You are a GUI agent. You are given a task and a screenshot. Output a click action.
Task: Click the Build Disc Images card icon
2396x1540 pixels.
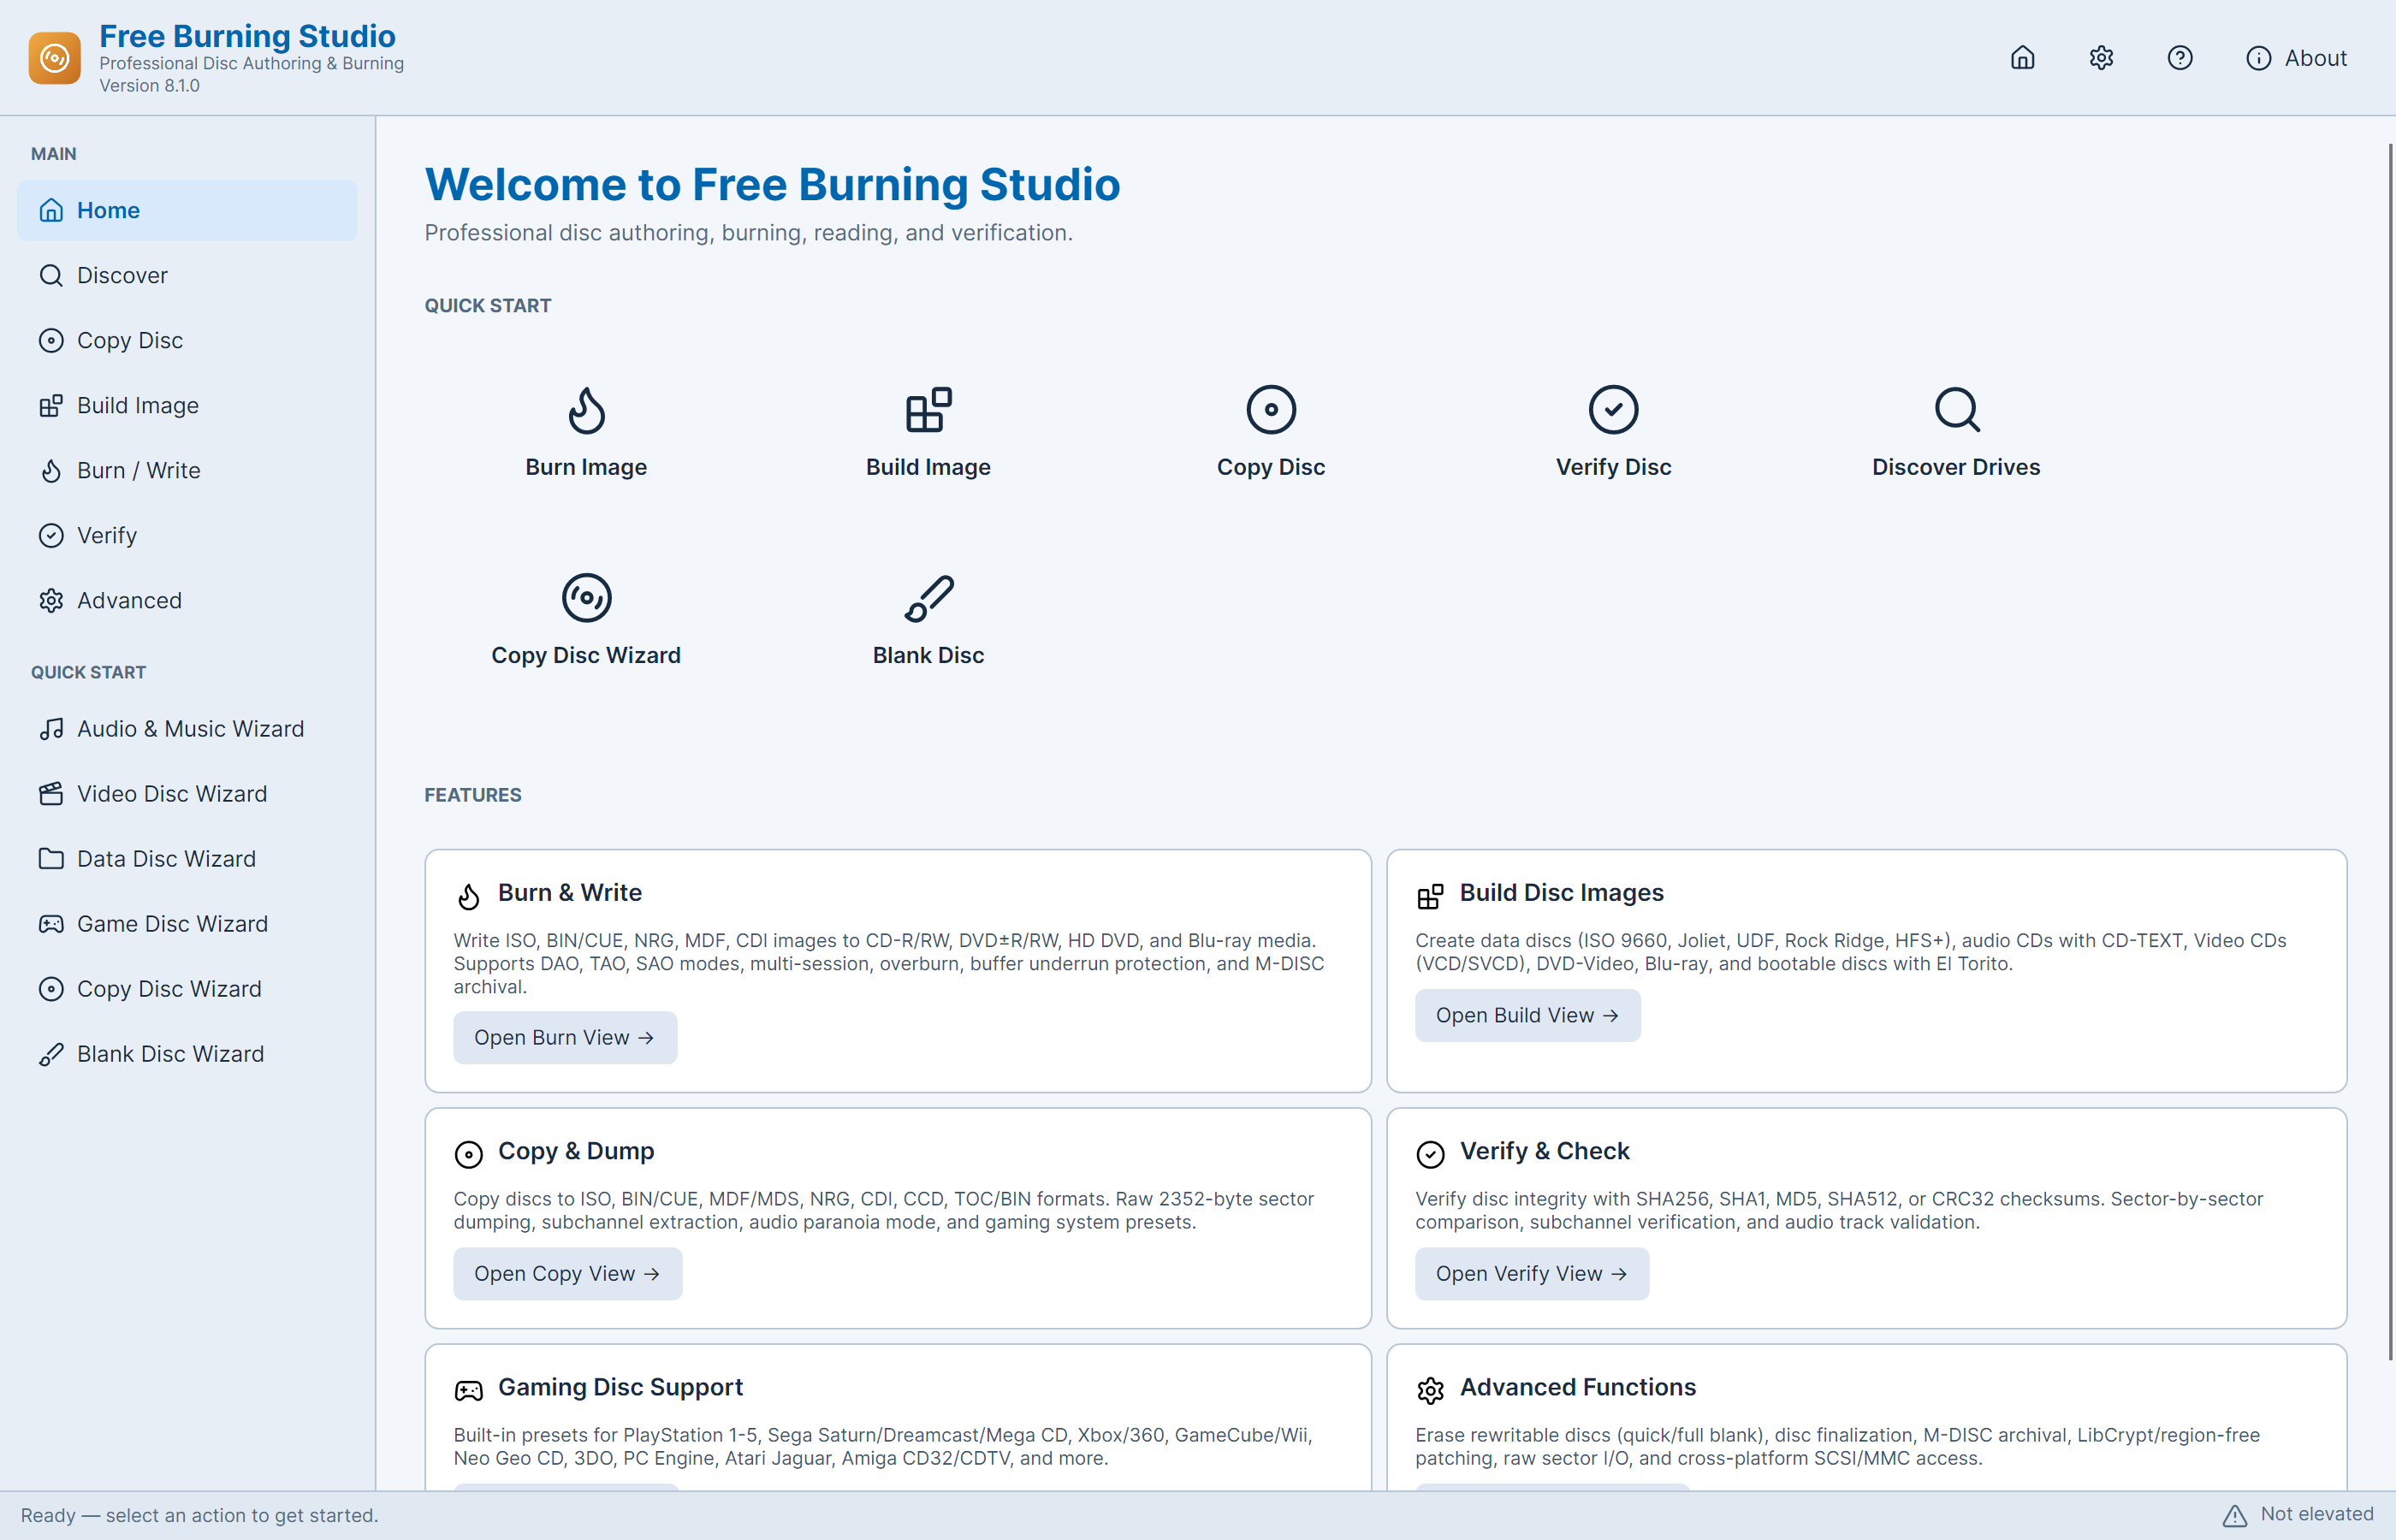(1430, 895)
